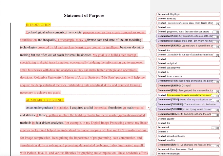Click 'specializing in digital transformation' inserted text

point(44,62)
